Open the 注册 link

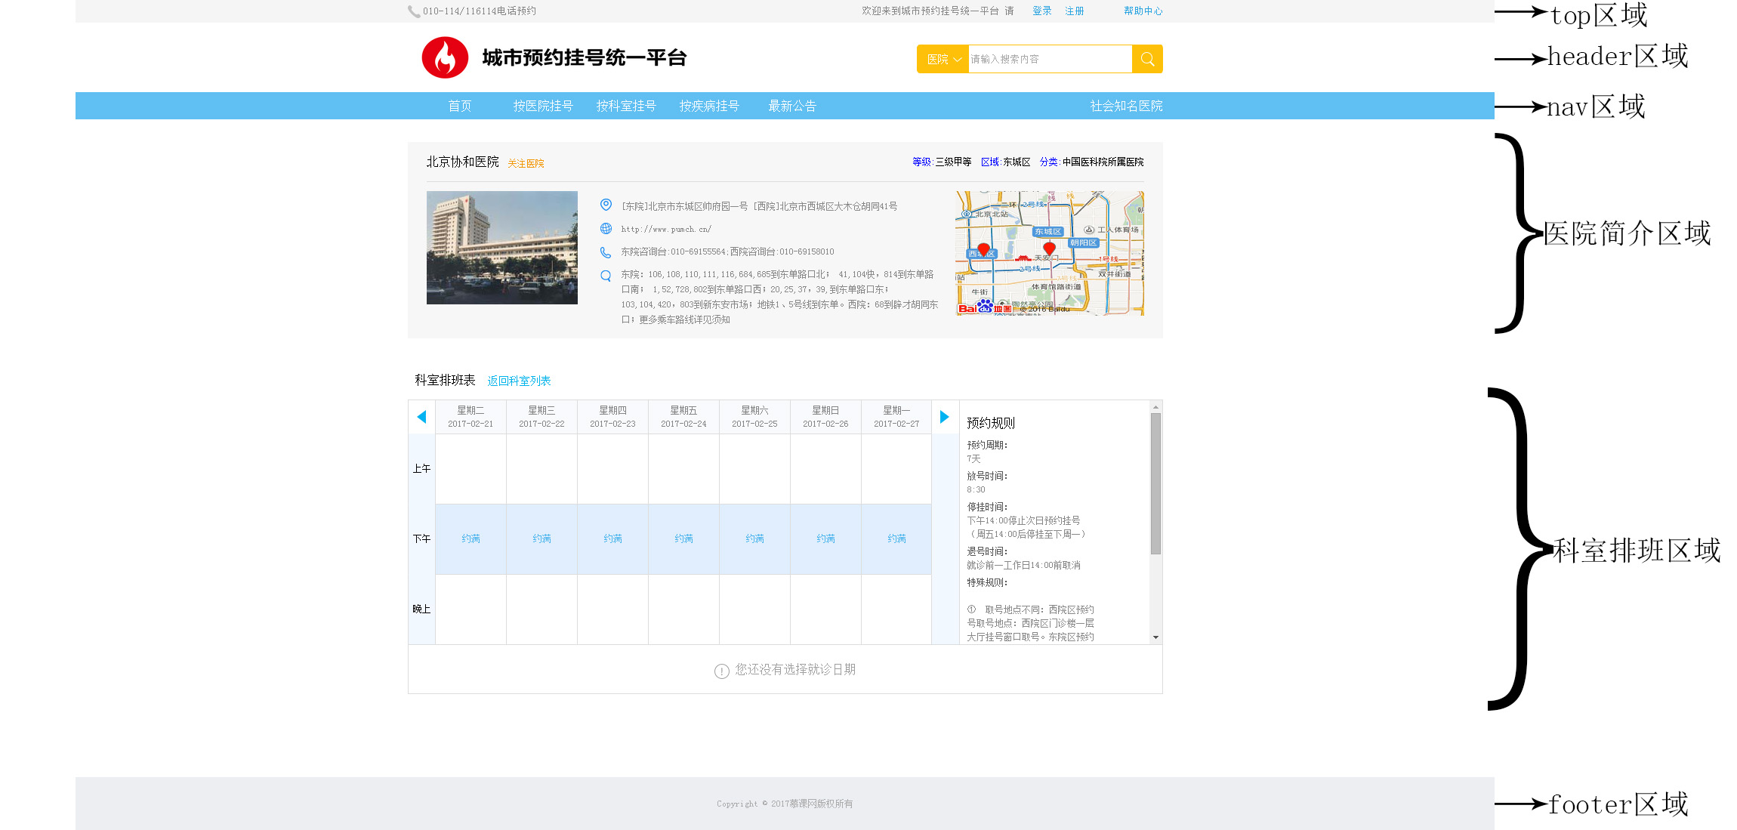1075,11
